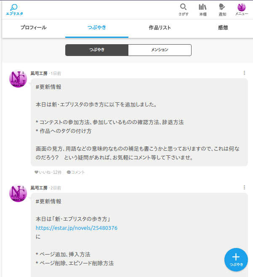This screenshot has width=253, height=277.
Task: Open the estar.jp/novels/25480376 link
Action: click(x=77, y=228)
